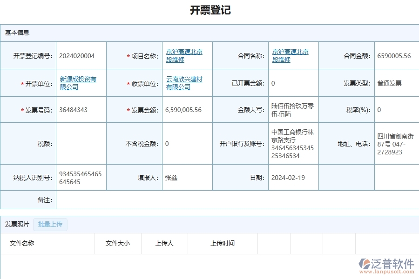419x279 pixels.
Task: Click the 发票照片 section label
Action: click(x=16, y=225)
